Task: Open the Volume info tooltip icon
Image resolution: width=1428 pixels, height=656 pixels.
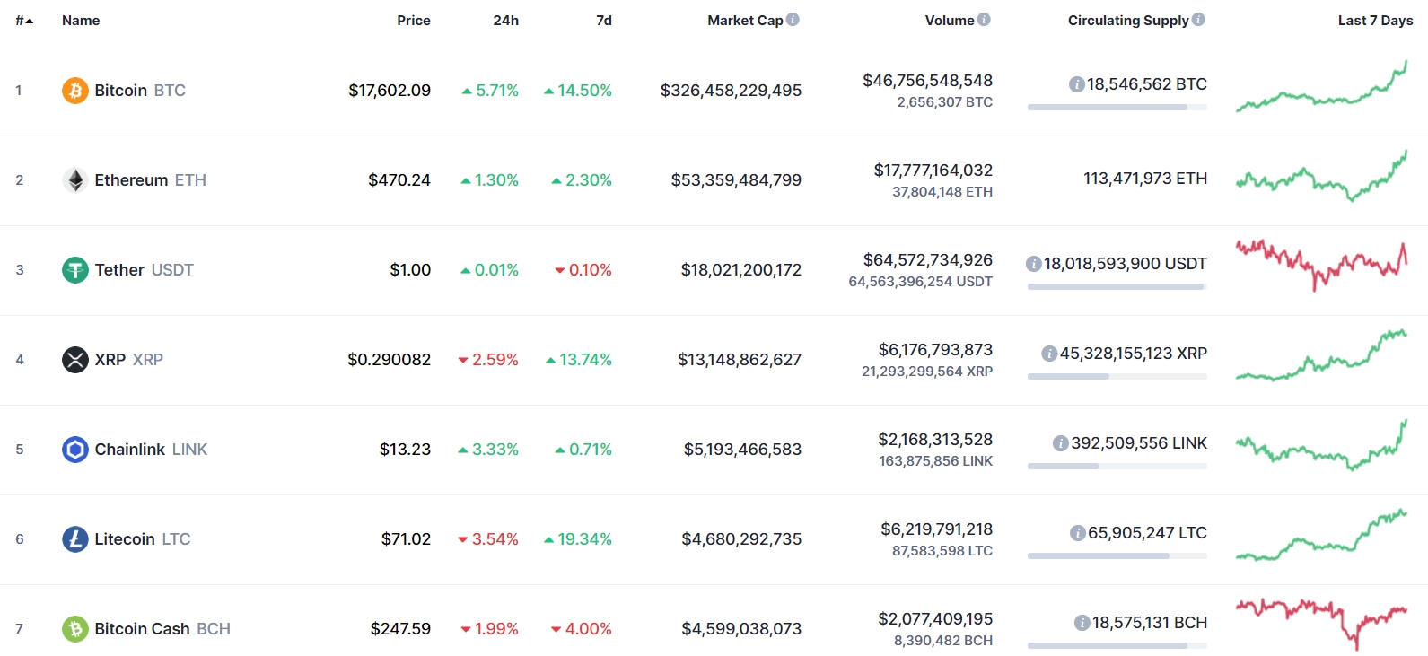Action: [984, 19]
